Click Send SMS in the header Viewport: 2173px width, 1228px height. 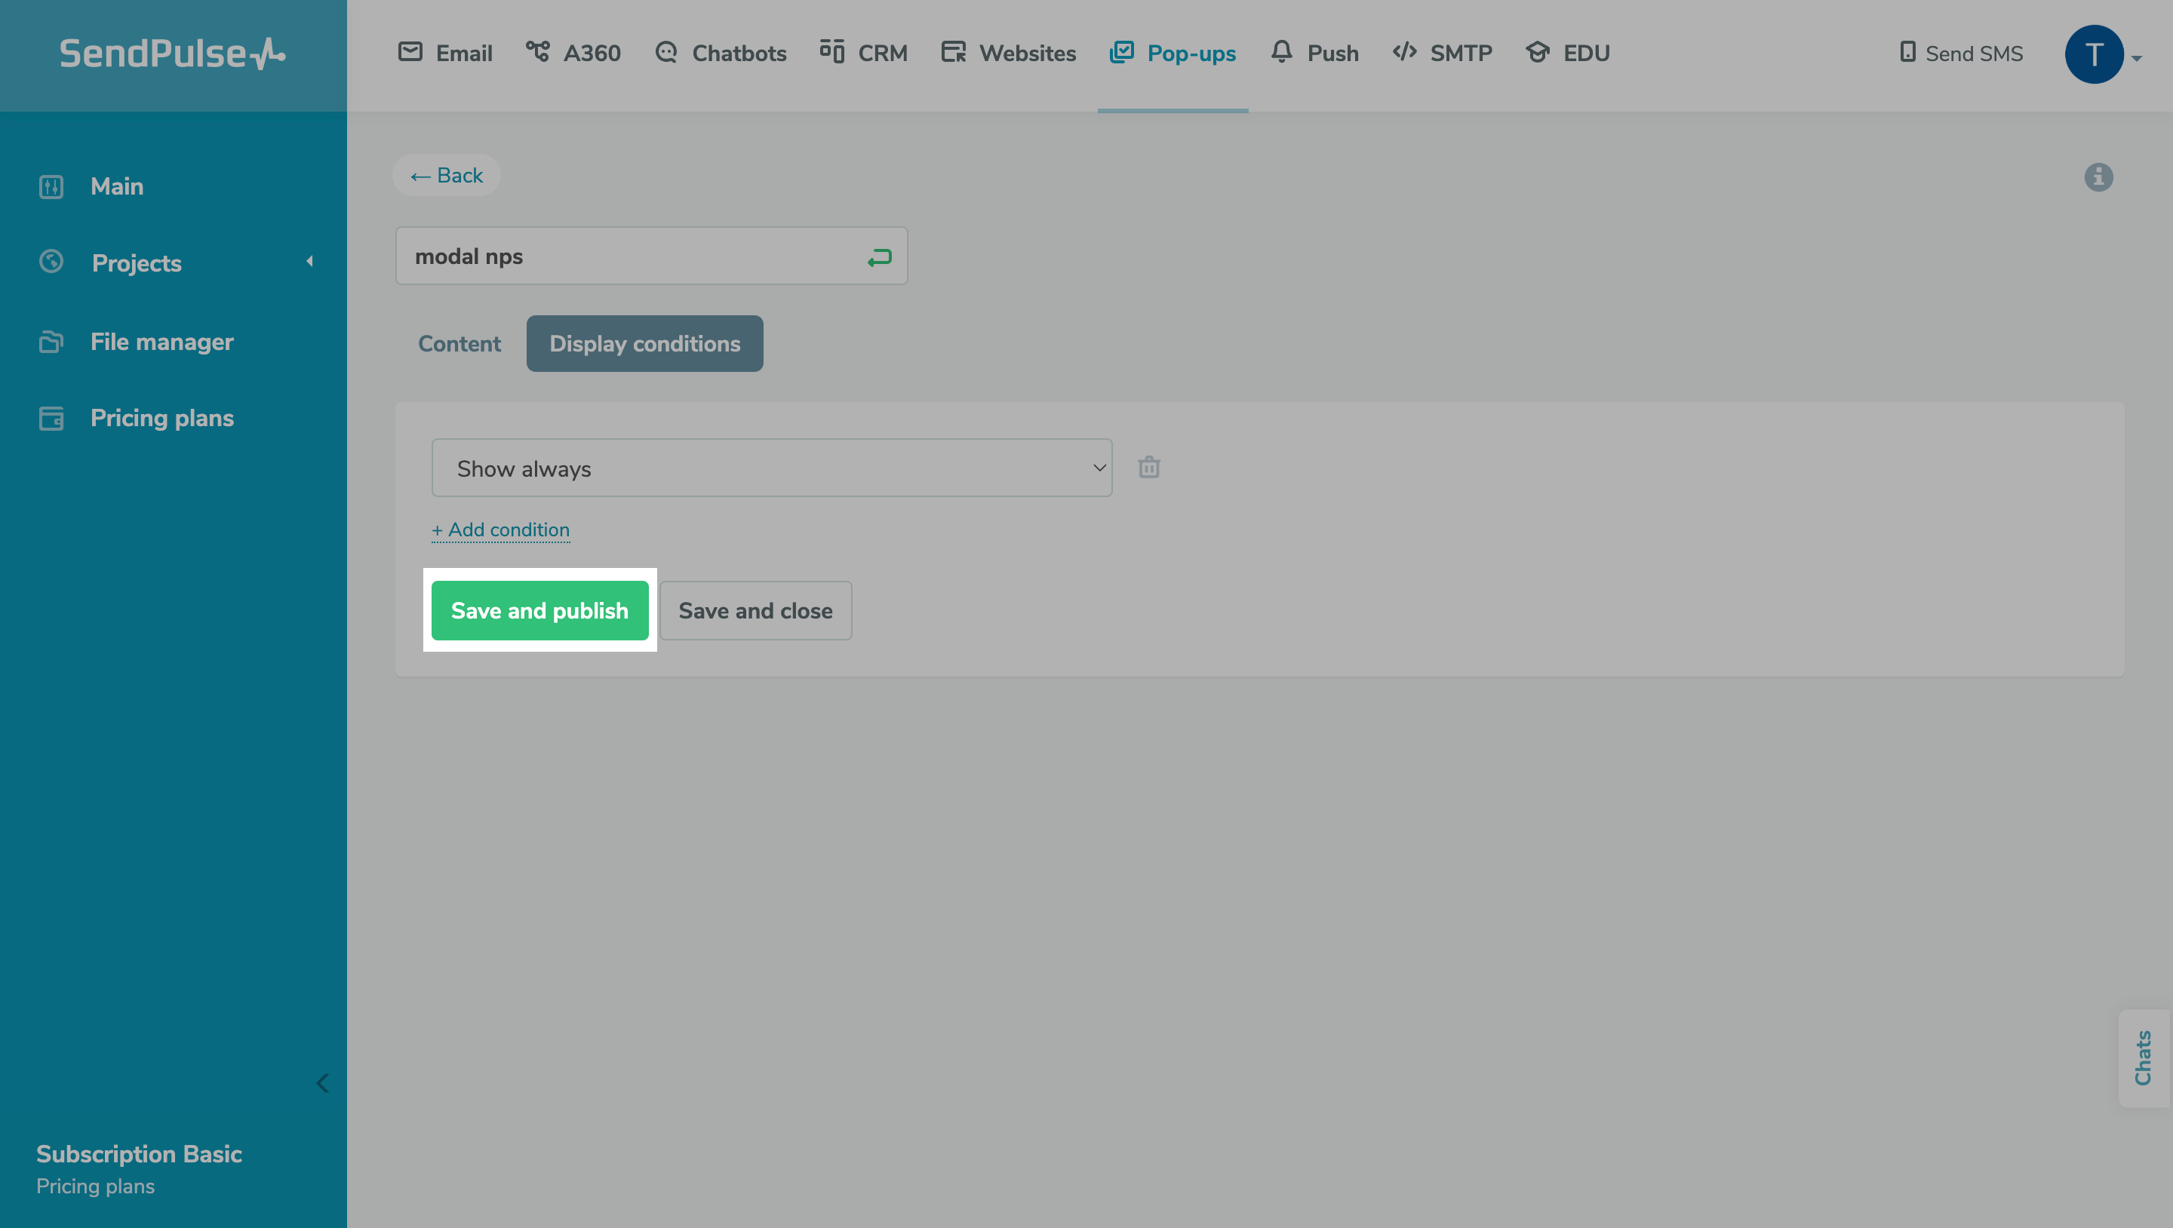point(1960,53)
